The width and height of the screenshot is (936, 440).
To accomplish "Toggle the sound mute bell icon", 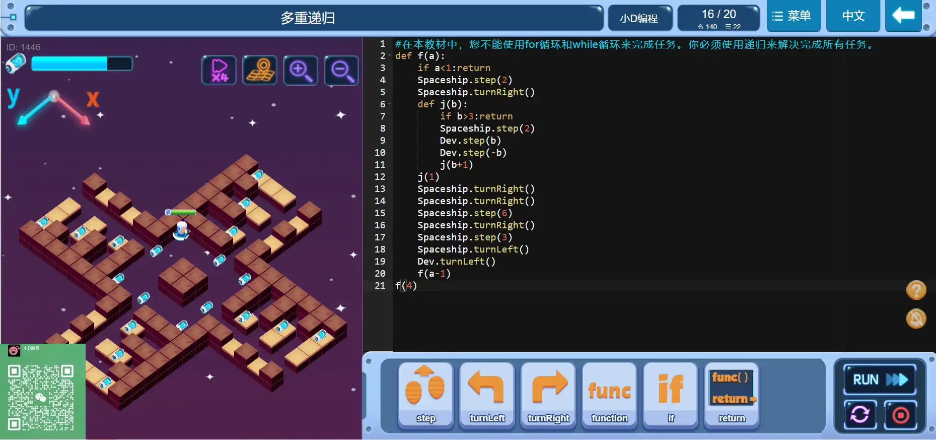I will click(916, 319).
